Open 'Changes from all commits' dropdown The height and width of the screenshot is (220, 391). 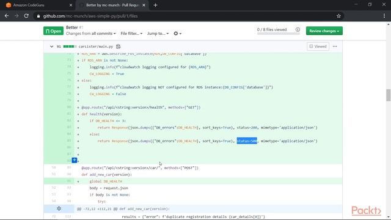[91, 34]
